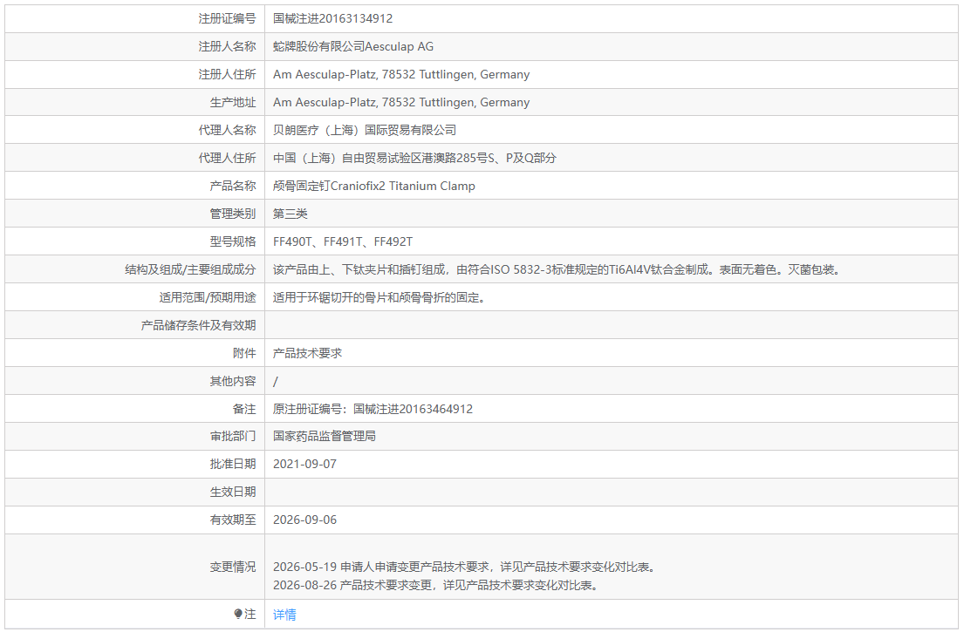Click the 适用范围/预期用途 label

pyautogui.click(x=207, y=298)
